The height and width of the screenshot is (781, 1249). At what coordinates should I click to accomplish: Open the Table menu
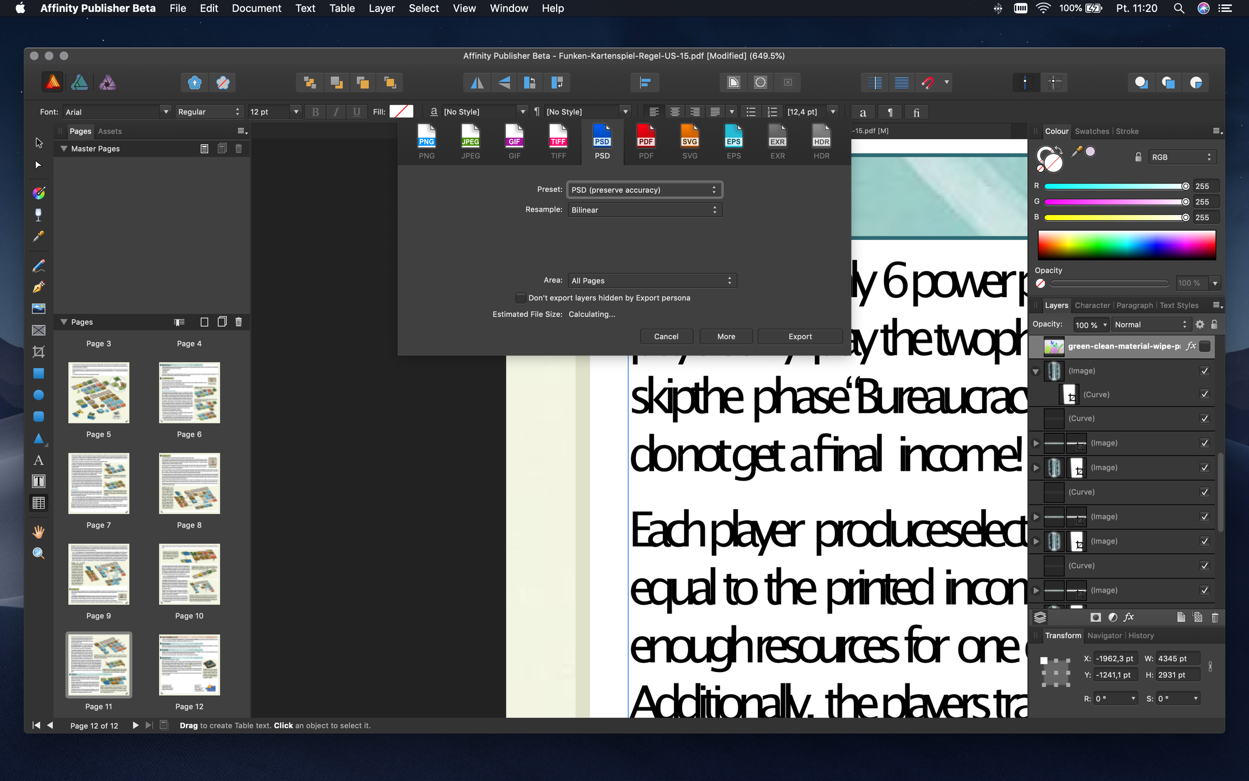tap(342, 8)
